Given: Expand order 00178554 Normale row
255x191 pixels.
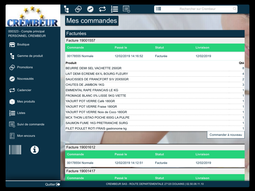Looking at the screenshot, I should tap(155, 163).
